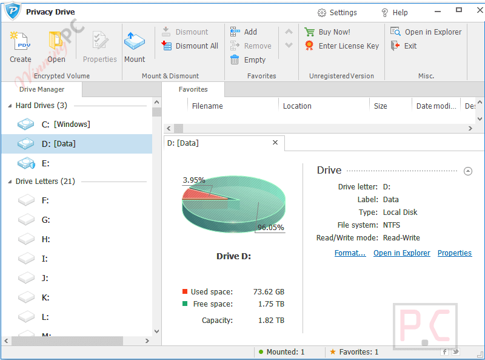Viewport: 485px width, 360px height.
Task: Sort favorites by Size column
Action: tap(390, 106)
